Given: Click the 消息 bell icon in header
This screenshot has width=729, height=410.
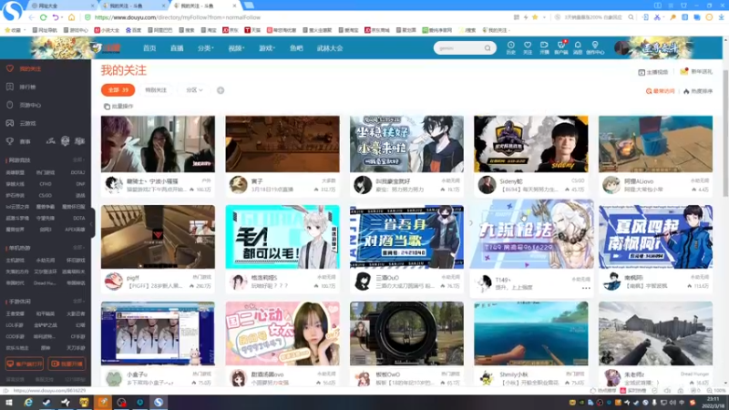Looking at the screenshot, I should coord(578,48).
